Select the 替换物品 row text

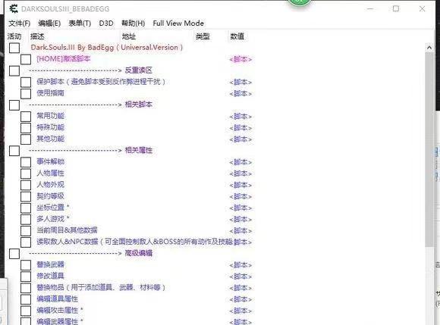point(101,287)
